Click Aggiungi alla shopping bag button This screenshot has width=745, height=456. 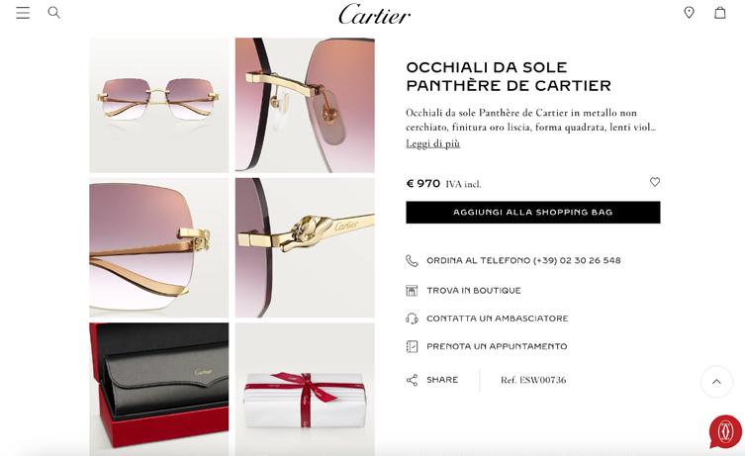click(532, 213)
